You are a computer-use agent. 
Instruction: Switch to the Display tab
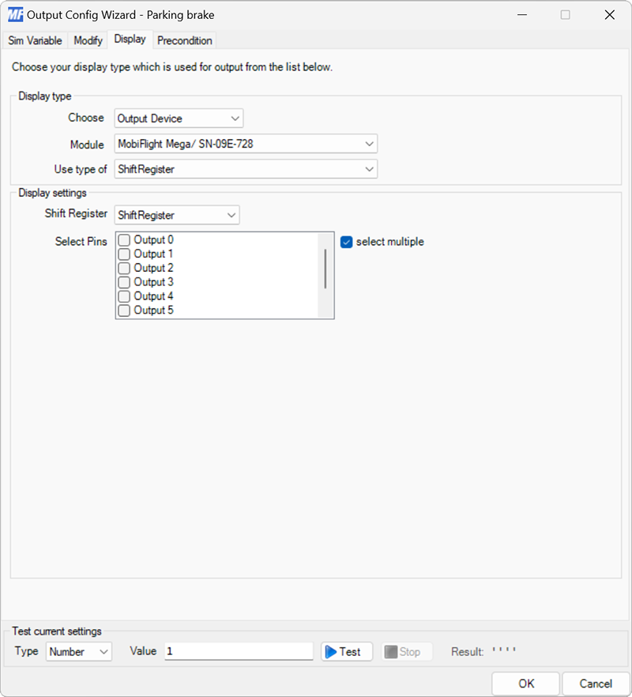130,39
